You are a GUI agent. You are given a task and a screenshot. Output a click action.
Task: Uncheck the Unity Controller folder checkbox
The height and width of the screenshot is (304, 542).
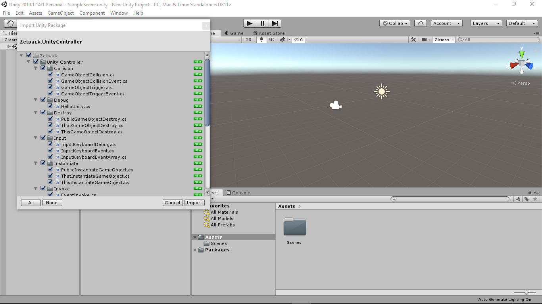click(x=36, y=62)
